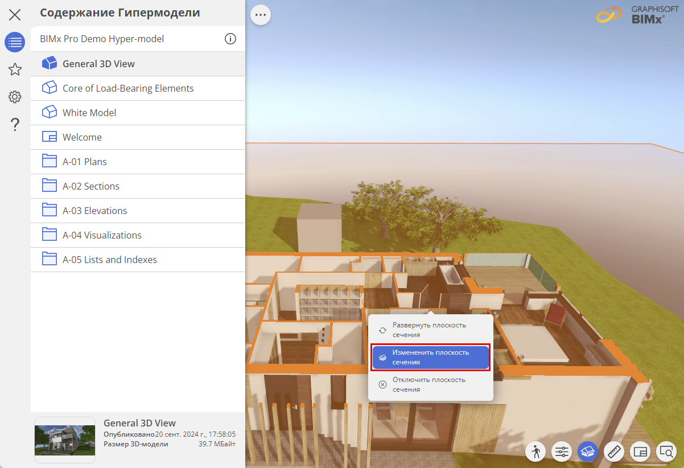Choose 'Развернуть плоскость сечения' menu entry
The image size is (684, 468).
(x=430, y=330)
